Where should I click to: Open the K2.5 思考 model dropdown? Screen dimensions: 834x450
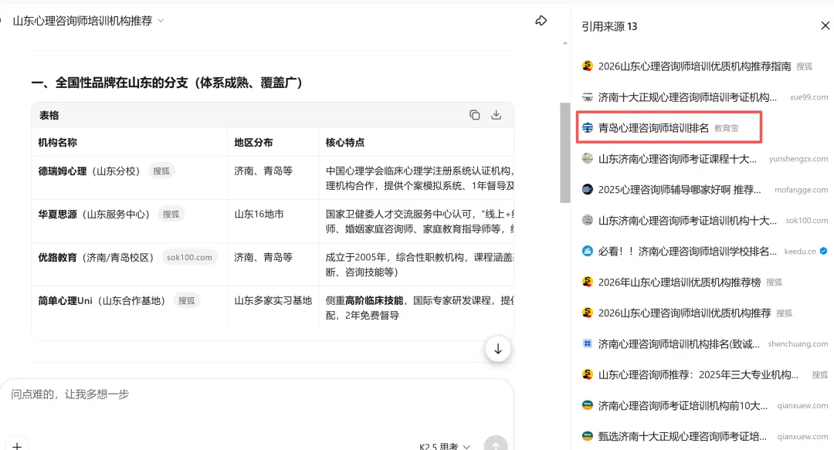pyautogui.click(x=444, y=446)
